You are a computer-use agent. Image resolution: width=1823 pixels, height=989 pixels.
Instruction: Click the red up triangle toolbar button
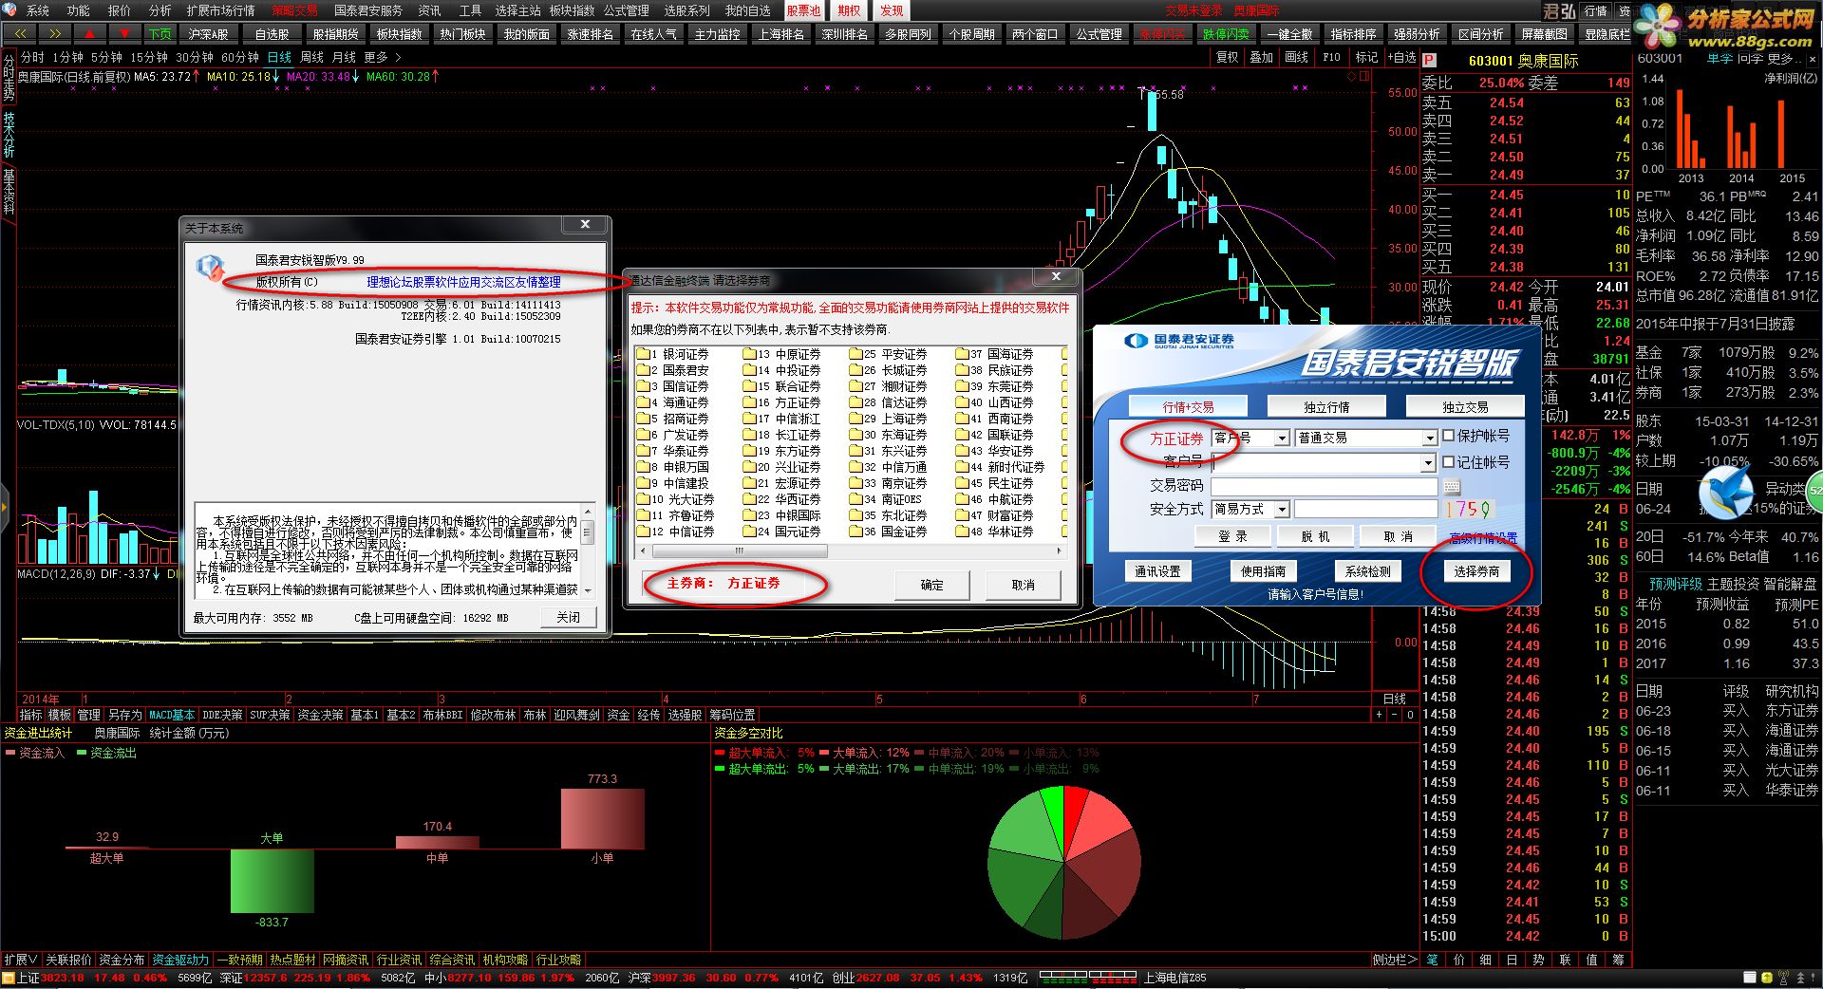[90, 33]
